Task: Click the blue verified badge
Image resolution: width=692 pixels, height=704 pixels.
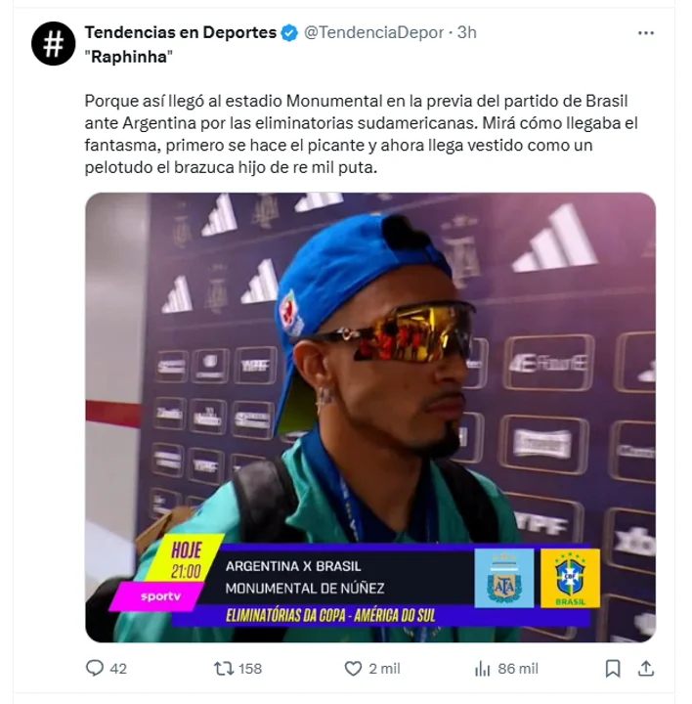Action: click(x=289, y=33)
